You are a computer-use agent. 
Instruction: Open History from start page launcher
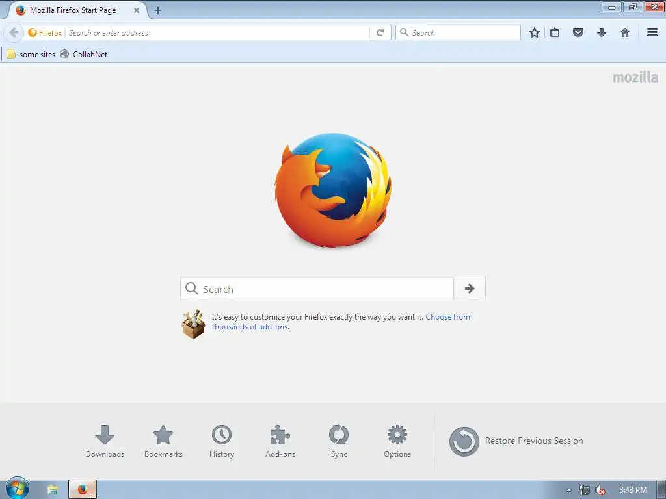[x=222, y=441]
